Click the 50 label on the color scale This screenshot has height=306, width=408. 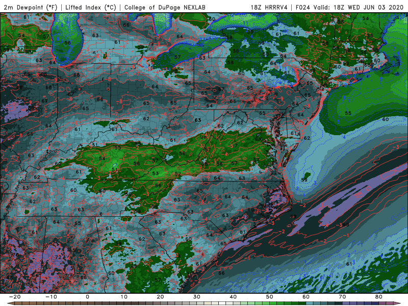point(270,297)
